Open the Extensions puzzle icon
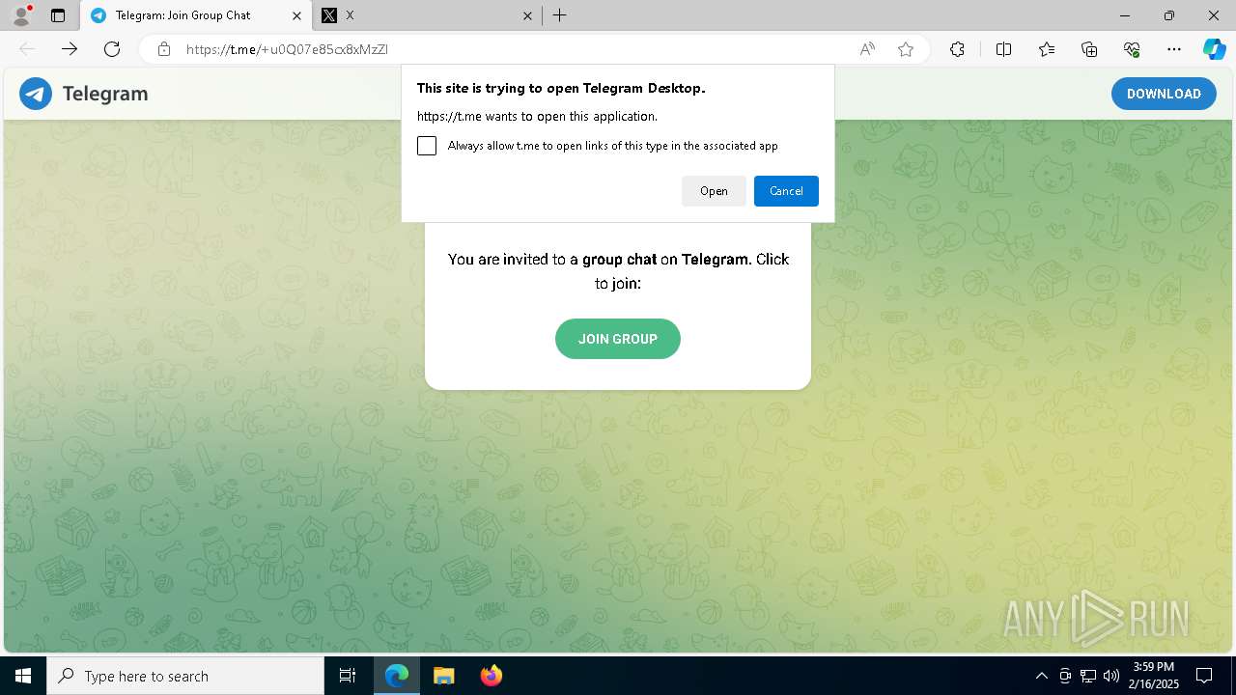 pos(957,49)
